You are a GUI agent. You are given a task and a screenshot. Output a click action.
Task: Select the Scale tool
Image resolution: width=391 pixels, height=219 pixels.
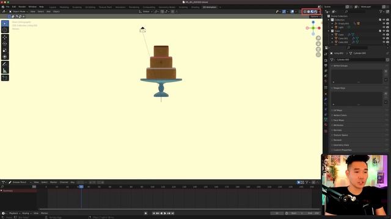[5, 50]
